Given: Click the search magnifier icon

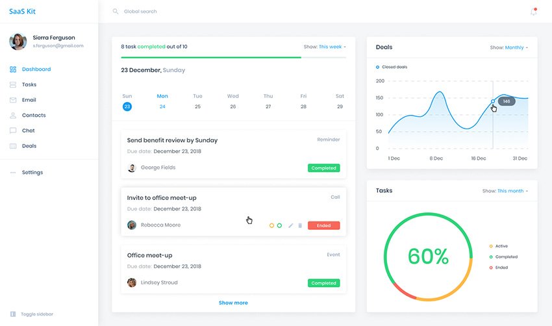Looking at the screenshot, I should coord(115,12).
